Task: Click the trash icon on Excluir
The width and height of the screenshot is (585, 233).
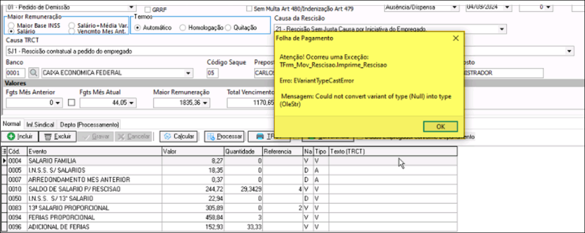Action: [48, 137]
